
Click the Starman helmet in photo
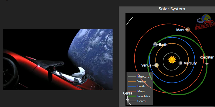pyautogui.click(x=78, y=71)
